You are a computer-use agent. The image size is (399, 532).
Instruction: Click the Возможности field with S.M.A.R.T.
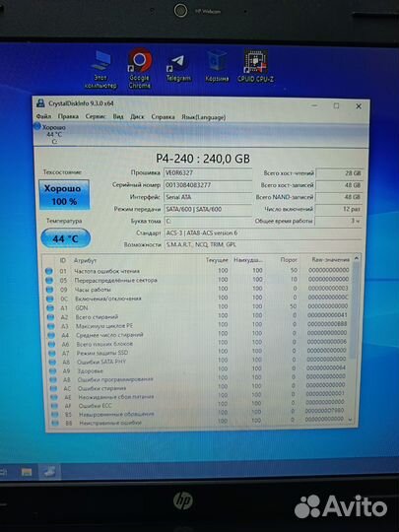click(x=263, y=244)
